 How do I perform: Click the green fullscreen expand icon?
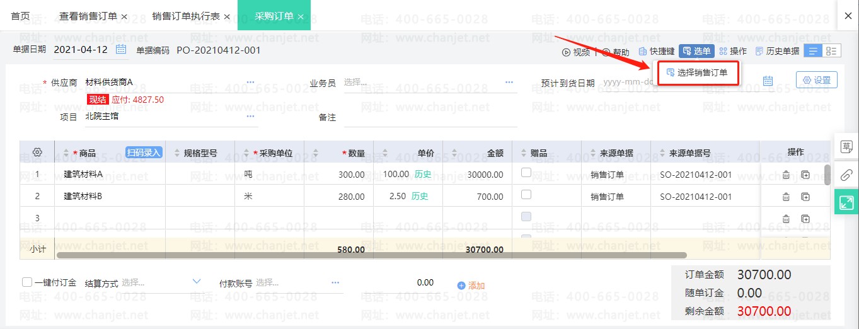[846, 203]
